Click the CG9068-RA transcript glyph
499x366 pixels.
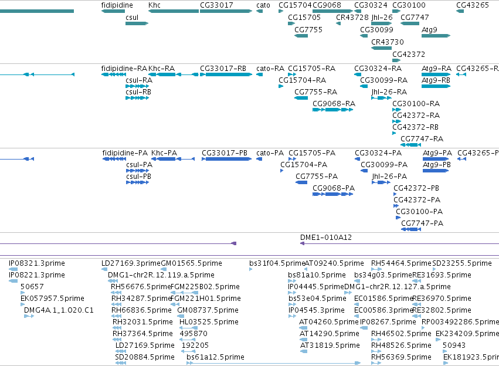point(333,110)
